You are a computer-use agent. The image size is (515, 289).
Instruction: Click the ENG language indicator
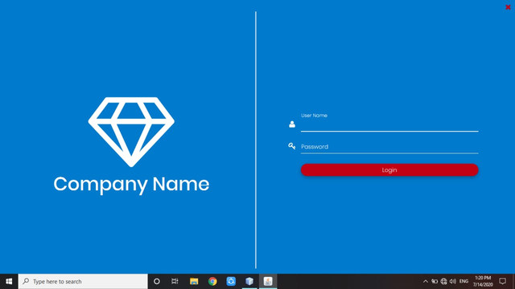click(x=463, y=282)
